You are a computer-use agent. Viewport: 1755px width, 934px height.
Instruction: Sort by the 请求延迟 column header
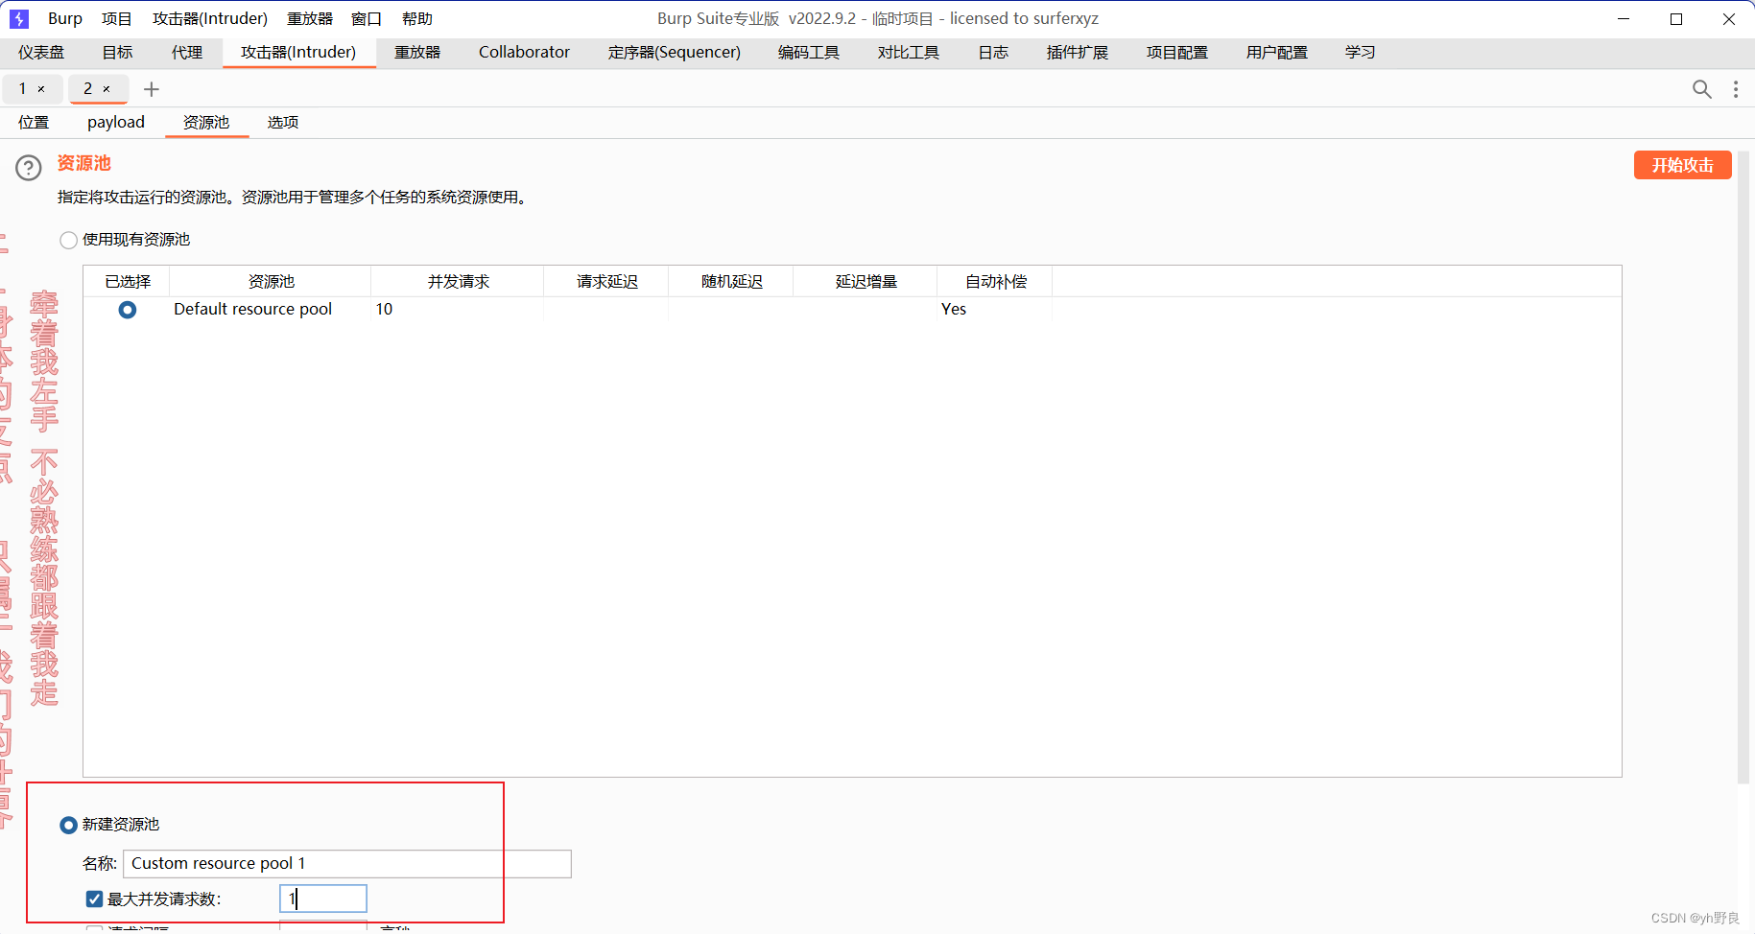coord(606,282)
